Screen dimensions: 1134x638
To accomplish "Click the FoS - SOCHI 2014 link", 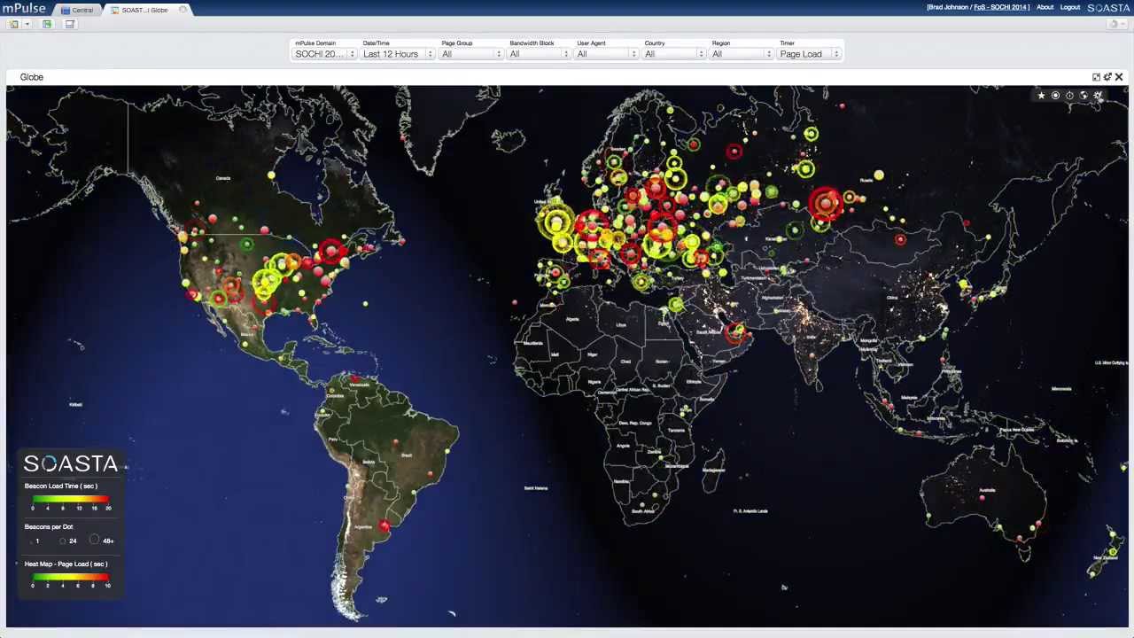I will point(999,7).
